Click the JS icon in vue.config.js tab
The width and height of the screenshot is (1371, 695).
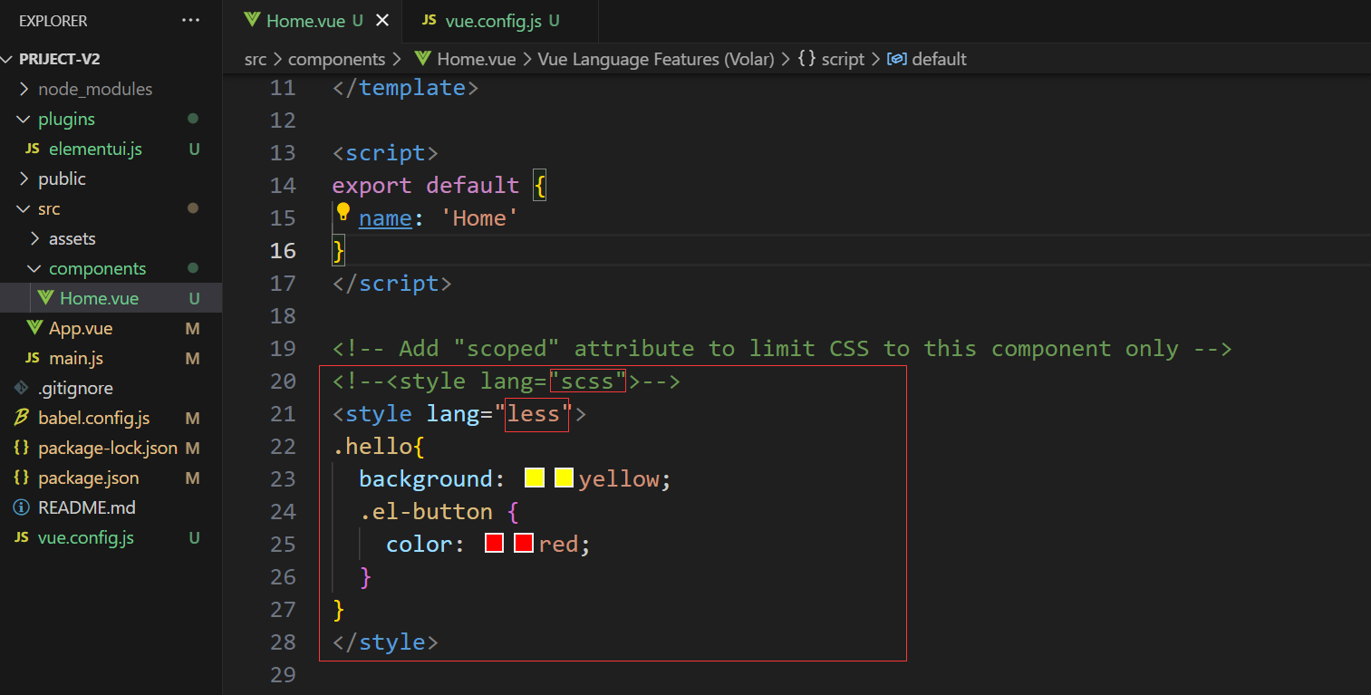click(429, 20)
